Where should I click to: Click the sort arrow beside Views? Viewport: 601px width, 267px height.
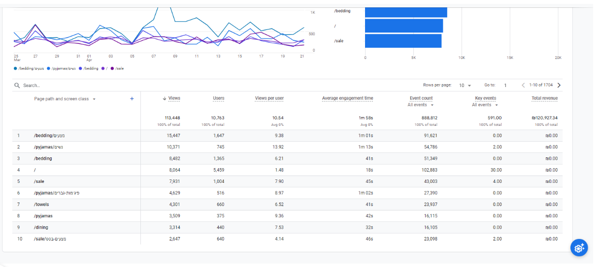pyautogui.click(x=165, y=98)
